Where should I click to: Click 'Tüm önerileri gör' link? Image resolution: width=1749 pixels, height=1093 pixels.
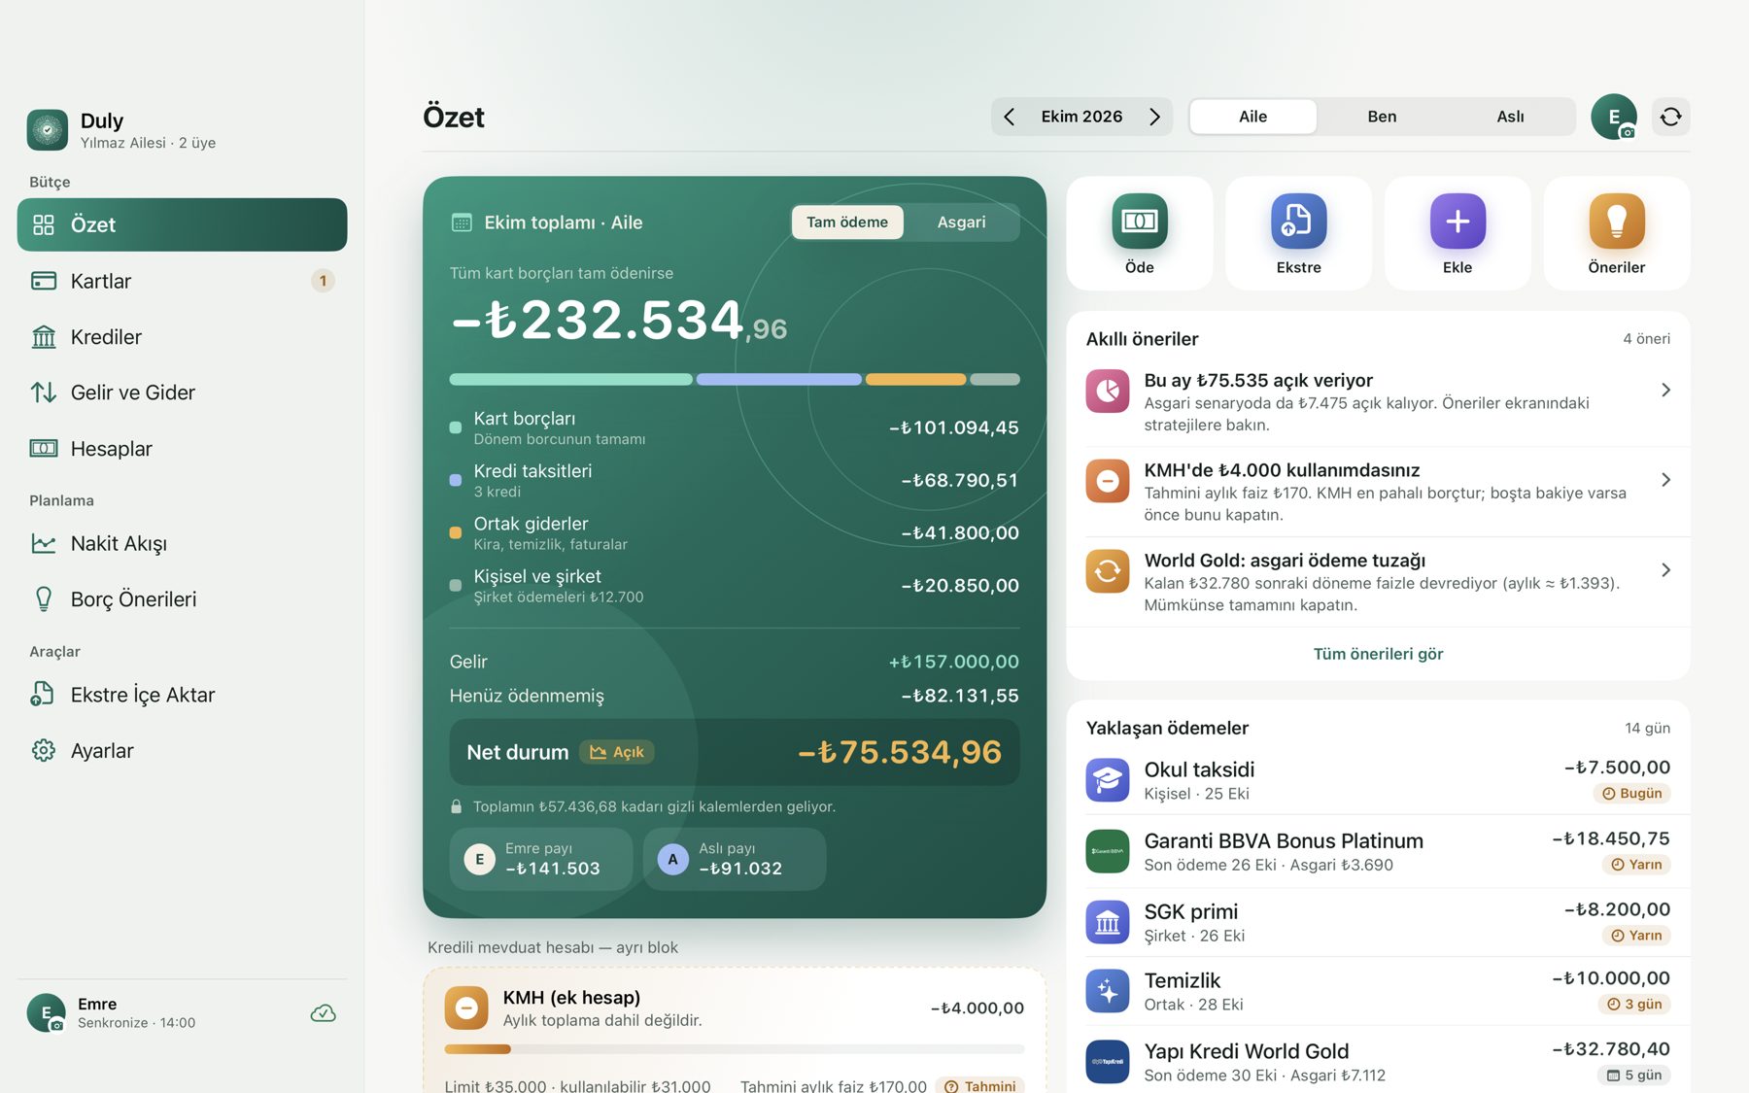(x=1378, y=654)
